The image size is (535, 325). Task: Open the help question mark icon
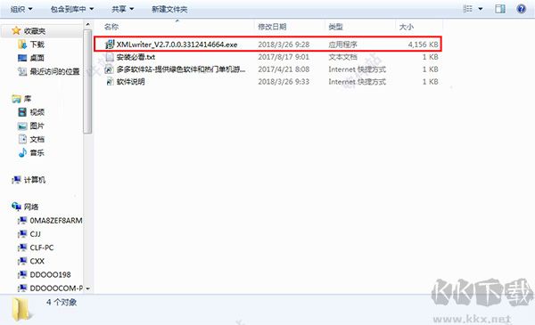(521, 9)
